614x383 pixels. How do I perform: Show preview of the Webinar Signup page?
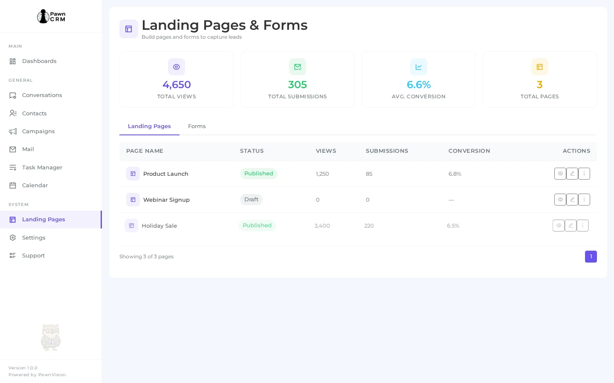coord(560,200)
